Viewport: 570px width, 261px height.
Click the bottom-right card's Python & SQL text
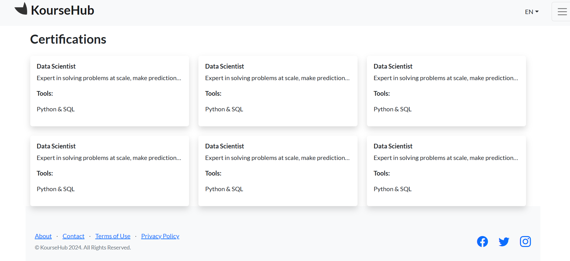pos(392,189)
